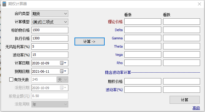
Task: Click the 看跌 理论价格 output field
Action: pyautogui.click(x=182, y=22)
